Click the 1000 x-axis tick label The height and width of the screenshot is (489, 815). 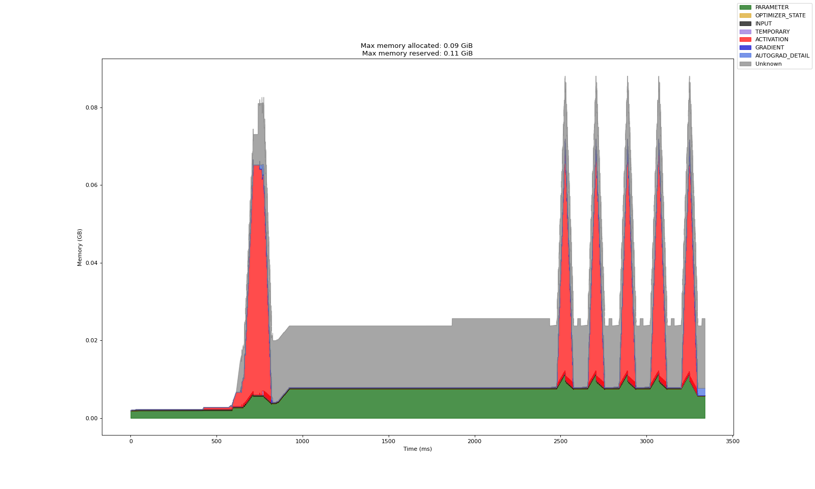click(303, 441)
